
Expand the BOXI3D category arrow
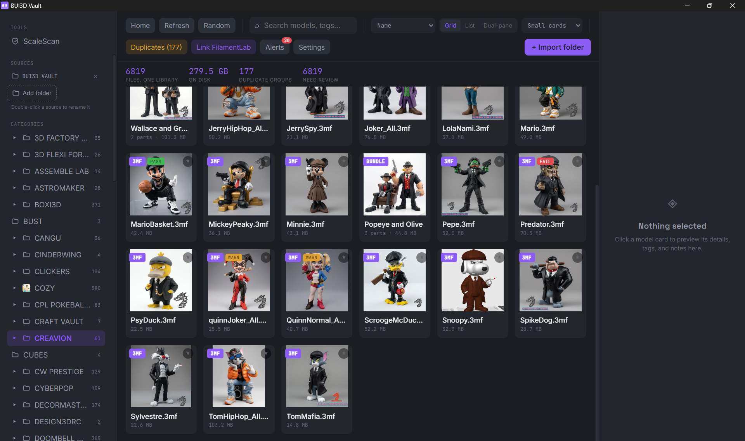(x=14, y=205)
